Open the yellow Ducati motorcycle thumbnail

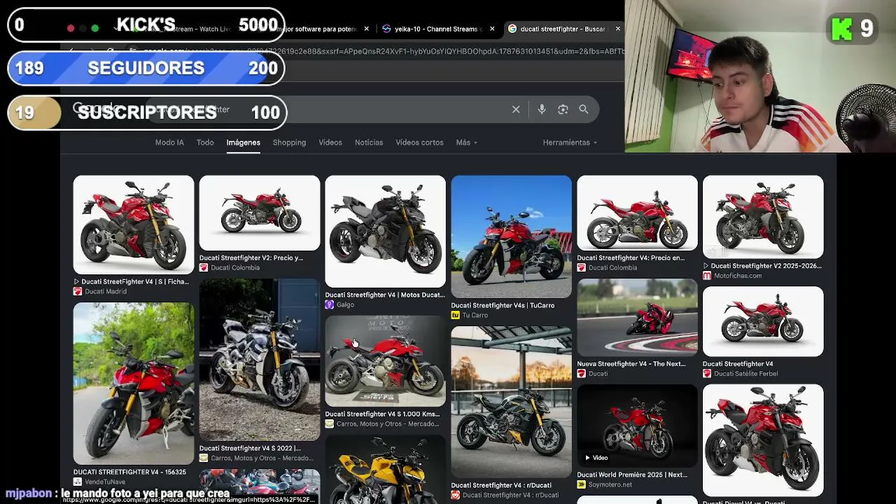[x=386, y=470]
